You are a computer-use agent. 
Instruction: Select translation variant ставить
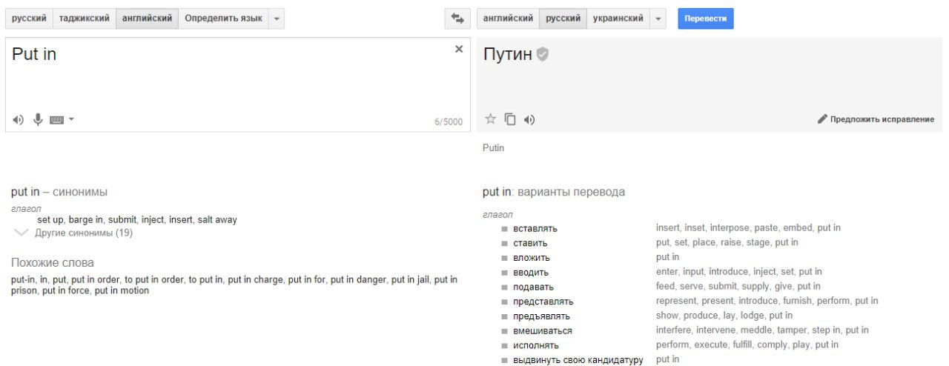530,243
